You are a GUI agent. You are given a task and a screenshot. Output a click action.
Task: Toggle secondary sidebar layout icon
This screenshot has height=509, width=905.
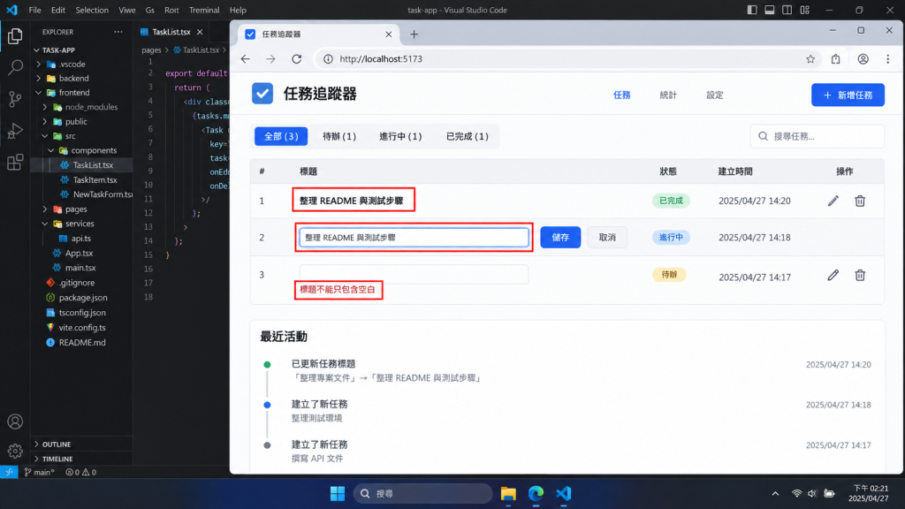click(787, 10)
